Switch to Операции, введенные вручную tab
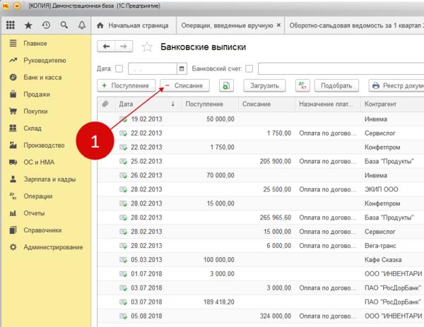This screenshot has width=424, height=327. [225, 25]
